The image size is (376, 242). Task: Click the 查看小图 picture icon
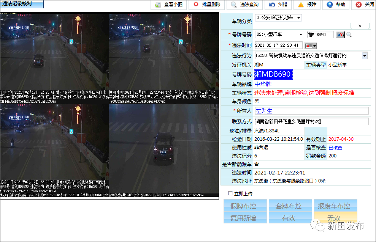157,5
